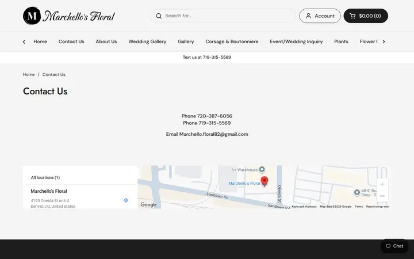Click the Google logo on the map
The height and width of the screenshot is (259, 414).
coord(148,204)
